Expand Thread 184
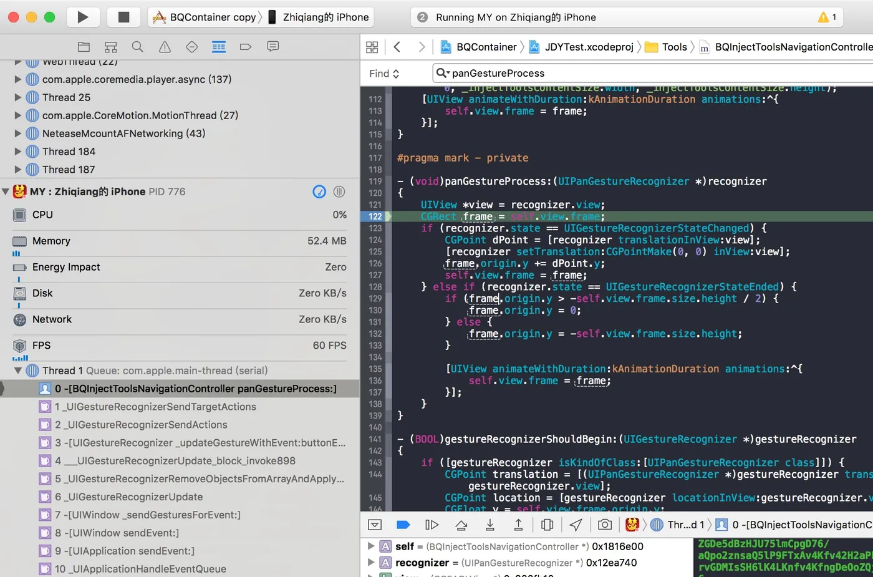The image size is (873, 577). click(x=17, y=152)
